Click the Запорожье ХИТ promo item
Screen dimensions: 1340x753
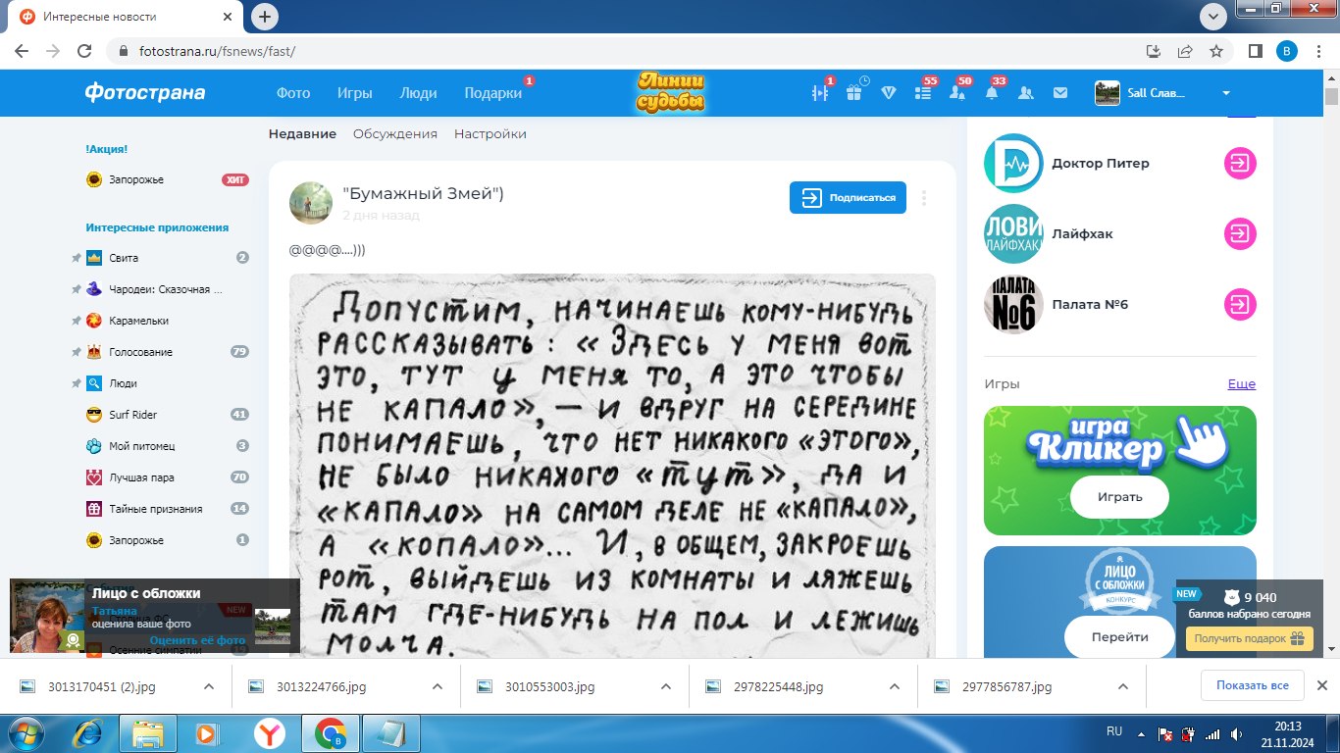pyautogui.click(x=167, y=179)
